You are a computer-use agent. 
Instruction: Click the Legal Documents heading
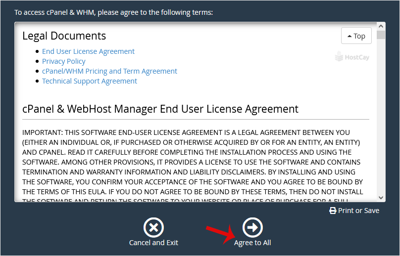click(x=64, y=36)
